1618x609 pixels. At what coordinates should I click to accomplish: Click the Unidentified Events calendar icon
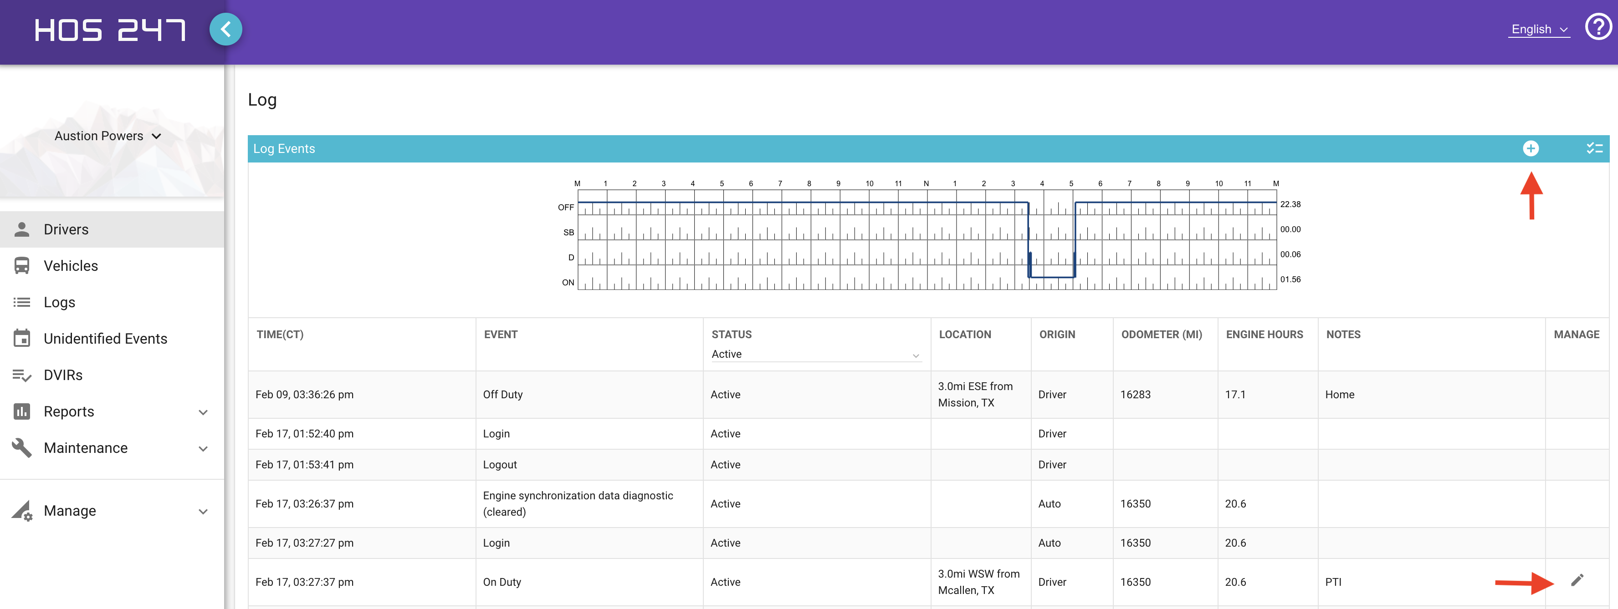point(22,338)
